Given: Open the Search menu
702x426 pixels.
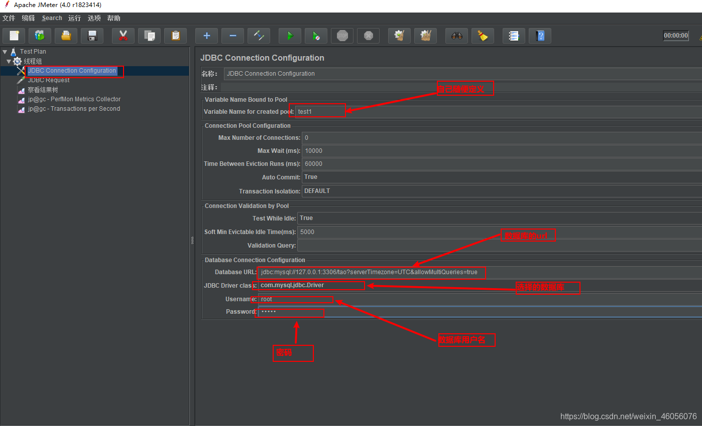Looking at the screenshot, I should click(52, 18).
